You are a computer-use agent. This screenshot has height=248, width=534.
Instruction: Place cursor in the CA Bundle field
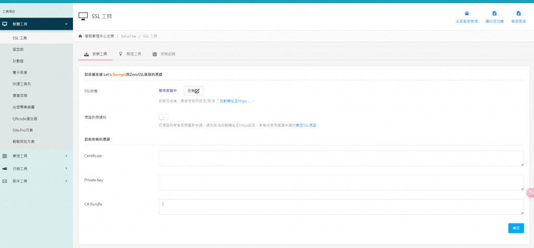pyautogui.click(x=341, y=207)
